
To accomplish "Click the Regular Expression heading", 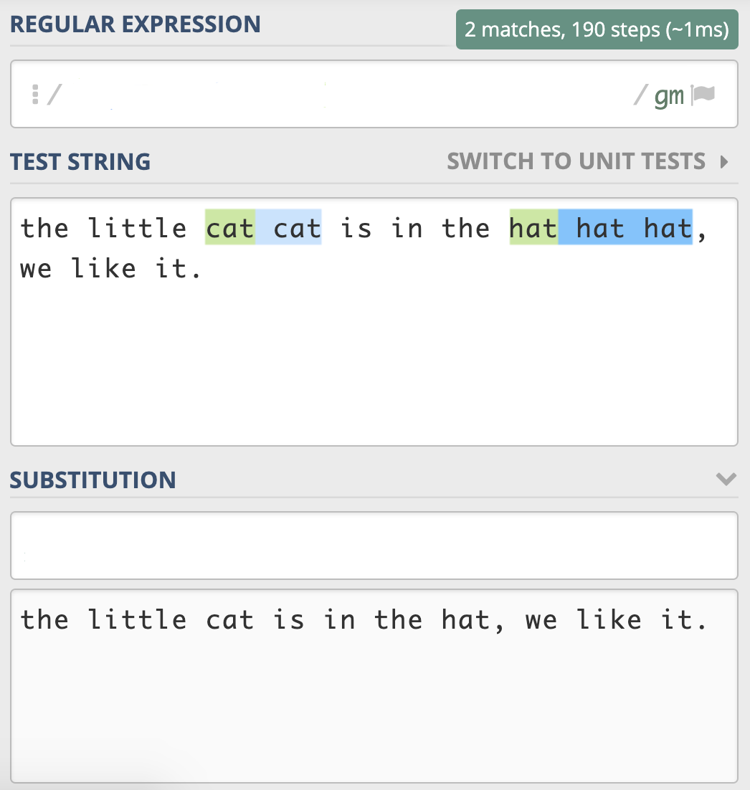I will (x=136, y=24).
